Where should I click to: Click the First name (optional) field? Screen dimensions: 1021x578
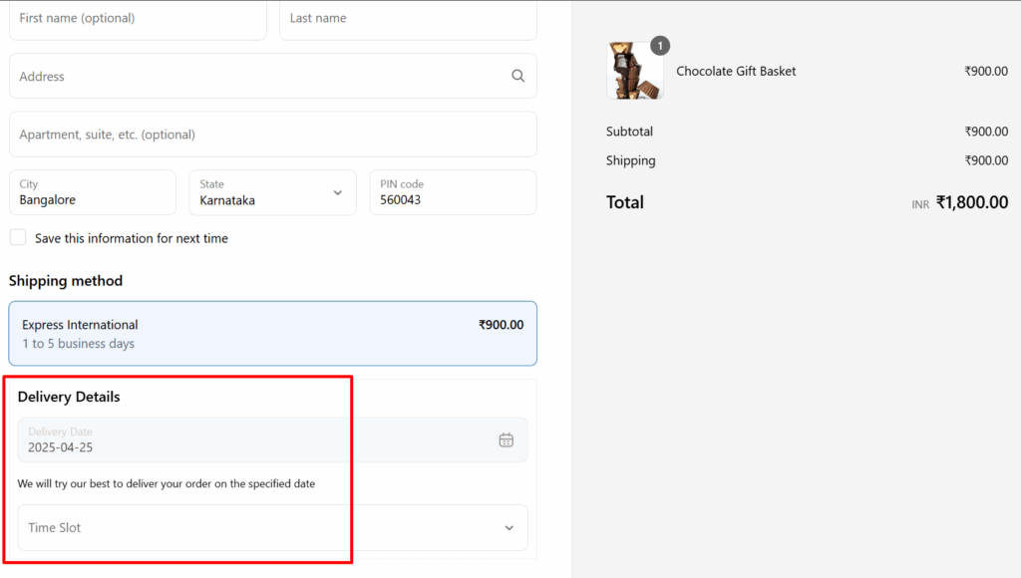[138, 19]
